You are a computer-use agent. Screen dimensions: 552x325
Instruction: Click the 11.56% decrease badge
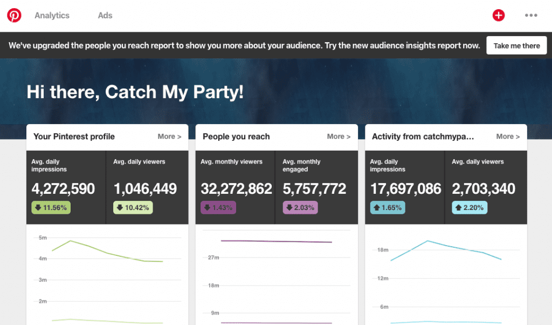(51, 207)
